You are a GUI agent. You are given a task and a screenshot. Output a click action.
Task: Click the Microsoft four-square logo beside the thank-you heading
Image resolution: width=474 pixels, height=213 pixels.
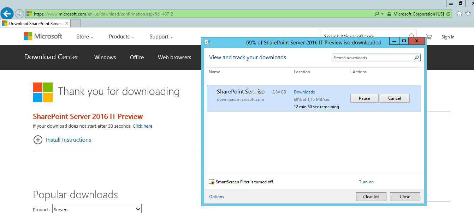coord(43,92)
